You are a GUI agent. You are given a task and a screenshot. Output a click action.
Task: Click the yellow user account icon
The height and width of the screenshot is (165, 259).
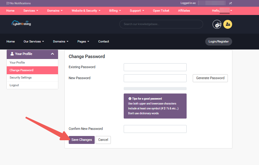(x=228, y=24)
